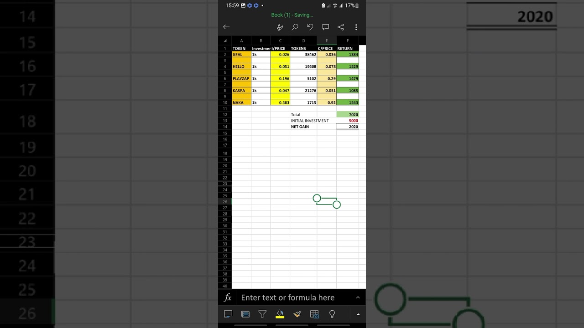Select the HELLO token cell
Image resolution: width=584 pixels, height=328 pixels.
point(241,67)
